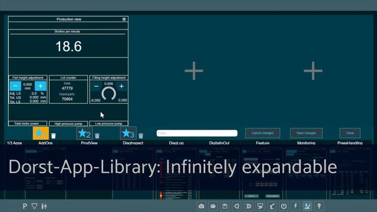Increase part height adjustment with blue plus
377x212 pixels.
[x=41, y=86]
